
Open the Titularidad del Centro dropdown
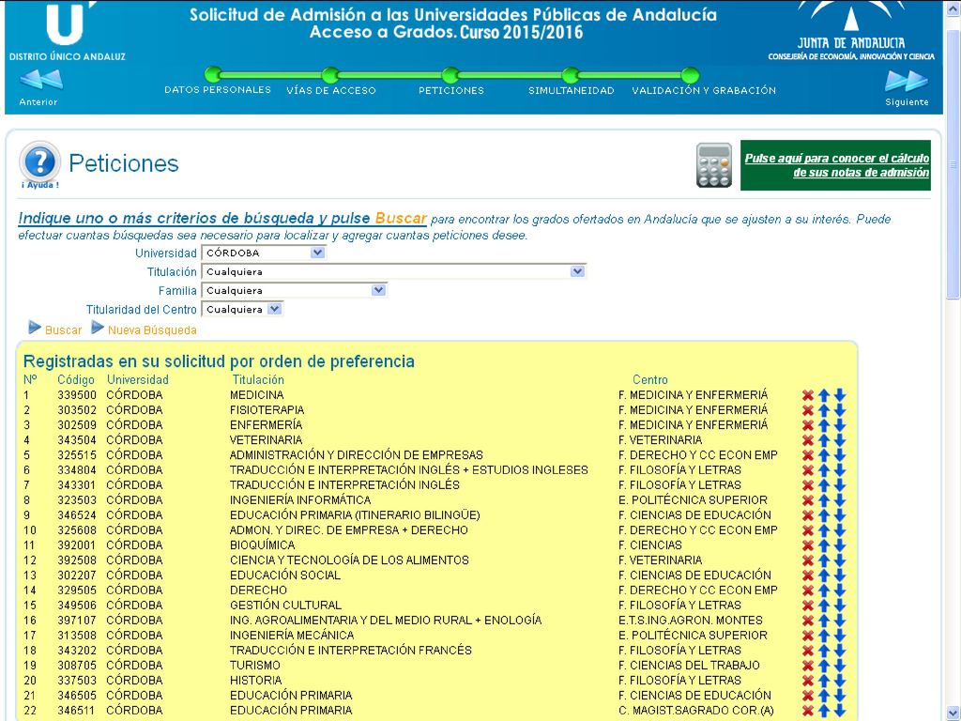pyautogui.click(x=242, y=310)
